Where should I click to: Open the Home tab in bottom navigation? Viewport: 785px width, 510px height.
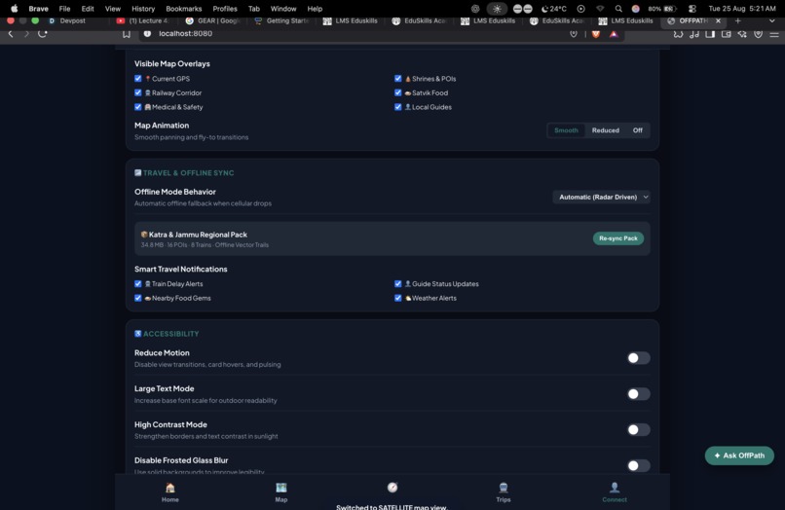[170, 492]
